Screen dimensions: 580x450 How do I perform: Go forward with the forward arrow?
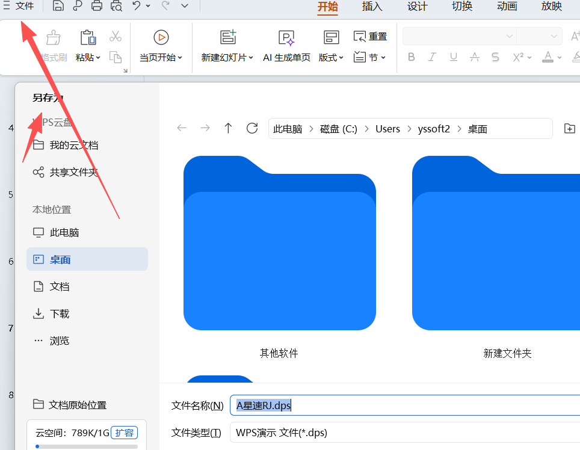click(x=205, y=128)
